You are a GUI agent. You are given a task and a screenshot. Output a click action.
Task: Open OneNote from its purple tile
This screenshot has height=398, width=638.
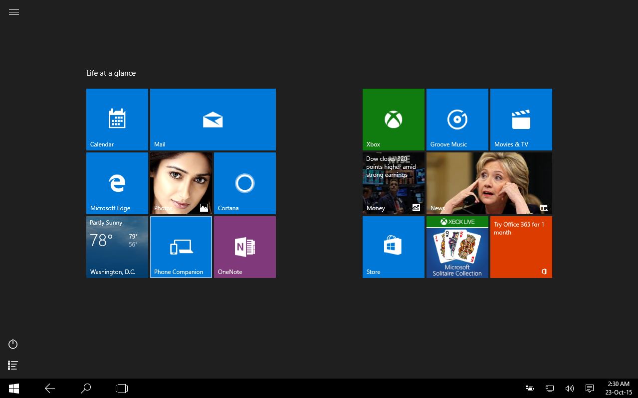pos(244,247)
